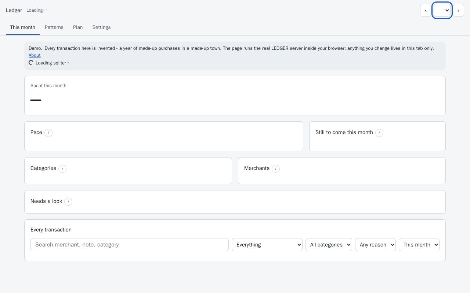Screen dimensions: 470x293
Task: Go to next month arrow
Action: [458, 10]
